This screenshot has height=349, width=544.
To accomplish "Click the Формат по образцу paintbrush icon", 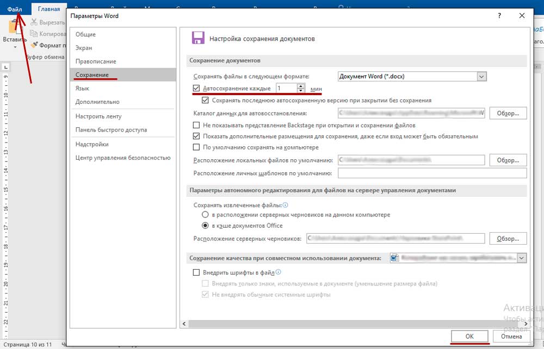I will point(35,46).
